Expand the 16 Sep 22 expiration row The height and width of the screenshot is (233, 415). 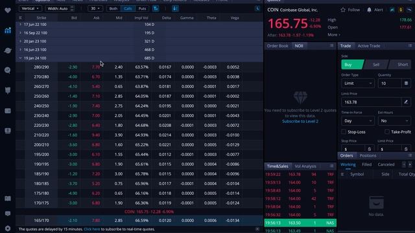tap(20, 33)
